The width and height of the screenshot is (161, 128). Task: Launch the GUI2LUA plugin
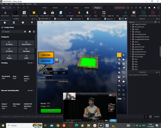[x=24, y=14]
